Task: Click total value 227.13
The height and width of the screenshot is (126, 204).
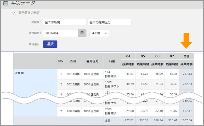Action: point(187,74)
